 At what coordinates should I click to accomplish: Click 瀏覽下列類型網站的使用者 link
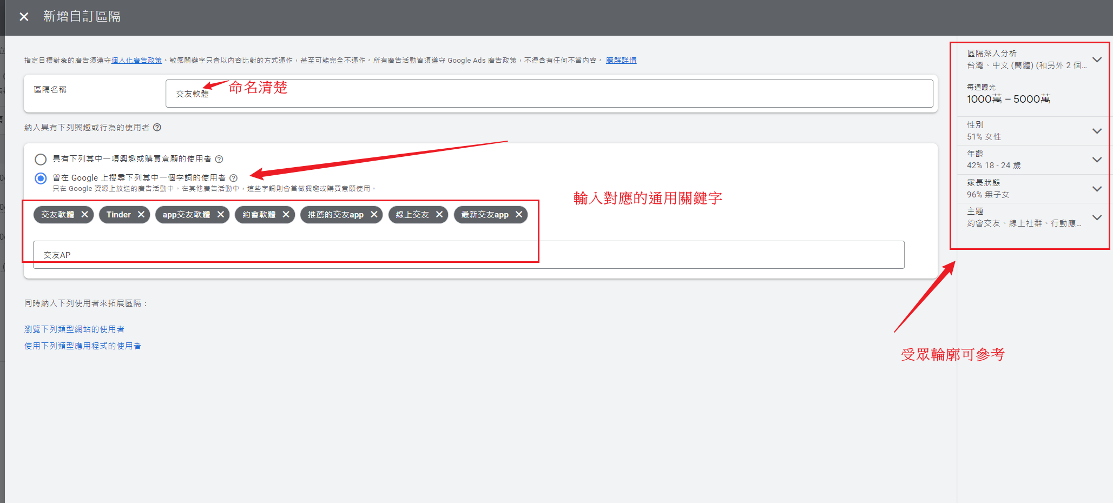74,329
